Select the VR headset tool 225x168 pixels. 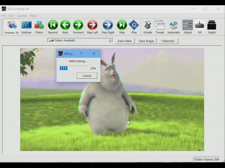click(x=200, y=27)
